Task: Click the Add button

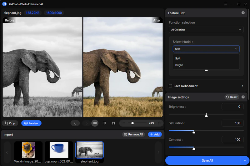Action: (155, 135)
